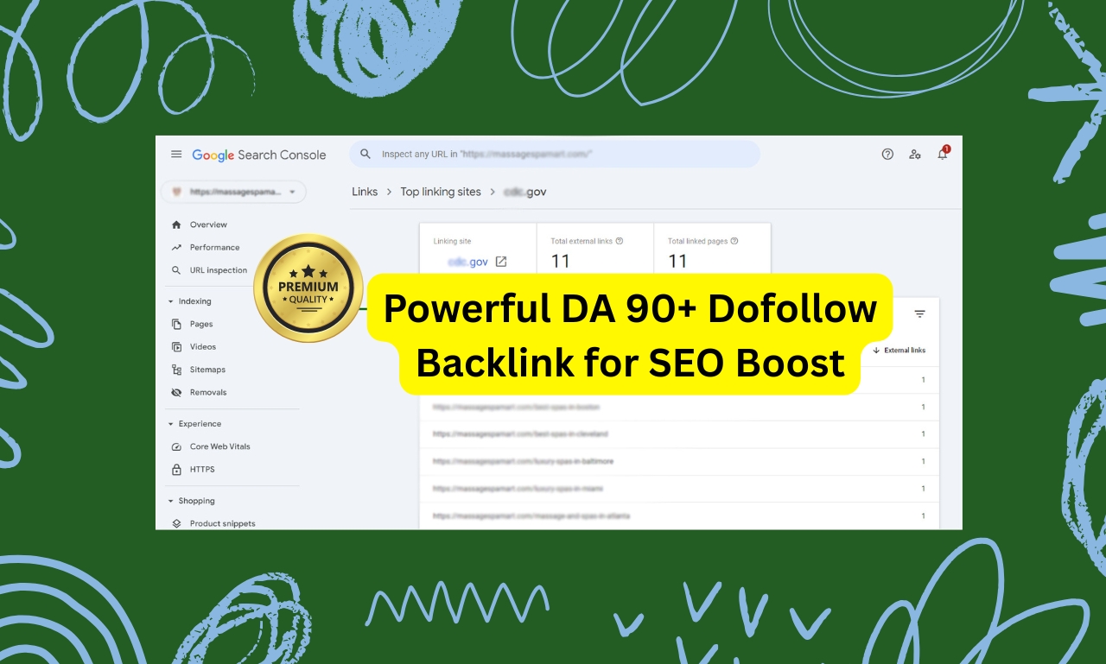The image size is (1106, 664).
Task: Select the best-spas-in-cleveland URL row
Action: coord(679,434)
